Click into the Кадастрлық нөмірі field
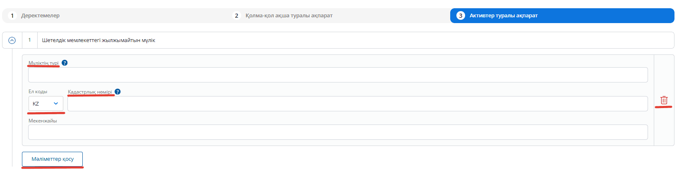The image size is (684, 174). (x=358, y=104)
